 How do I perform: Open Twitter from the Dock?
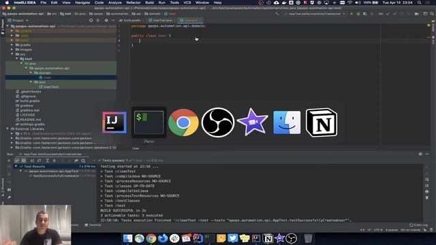[x=233, y=238]
